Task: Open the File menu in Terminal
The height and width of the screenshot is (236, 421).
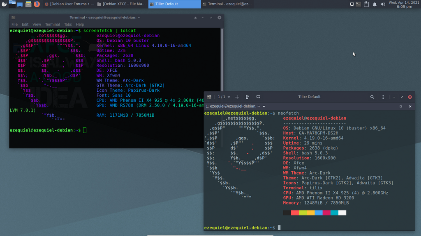Action: 14,24
